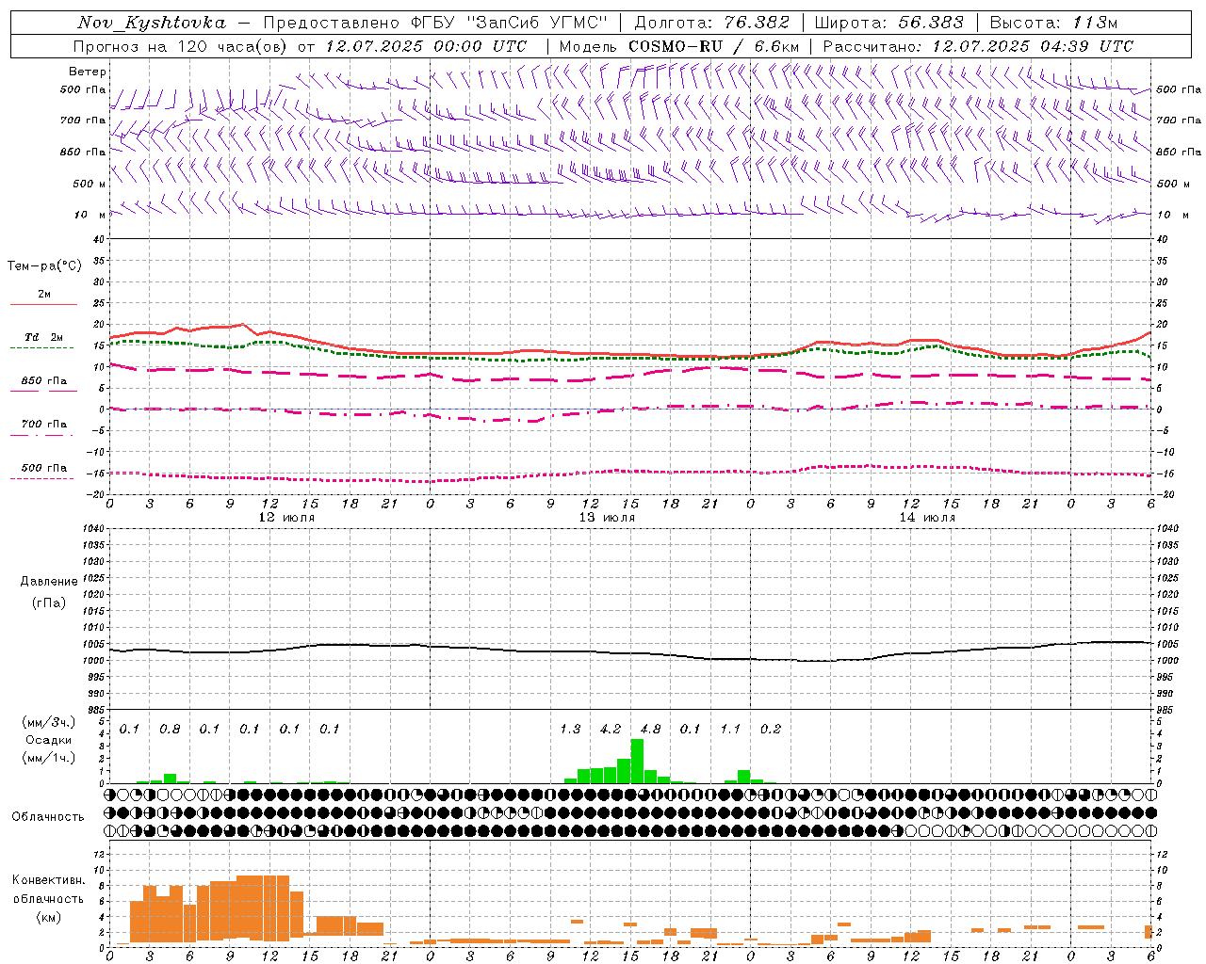This screenshot has width=1206, height=964.
Task: Select the Широта: 56.383 header field
Action: point(888,23)
